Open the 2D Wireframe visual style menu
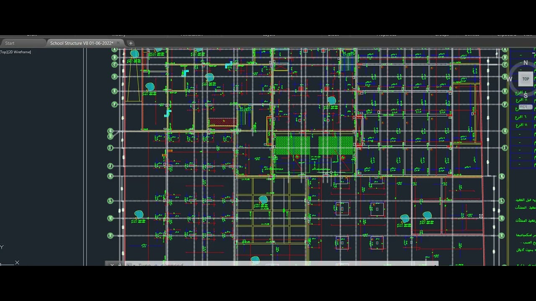The width and height of the screenshot is (536, 301). click(x=20, y=52)
